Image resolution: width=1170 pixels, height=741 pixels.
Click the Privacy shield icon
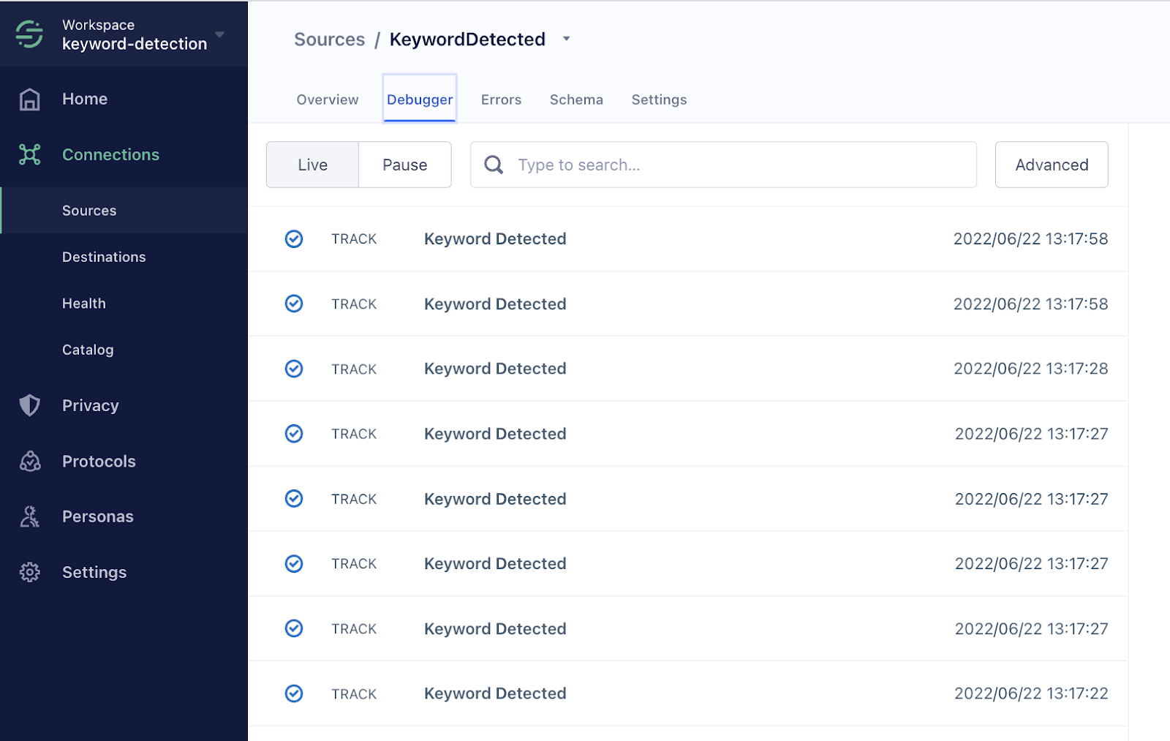(29, 405)
